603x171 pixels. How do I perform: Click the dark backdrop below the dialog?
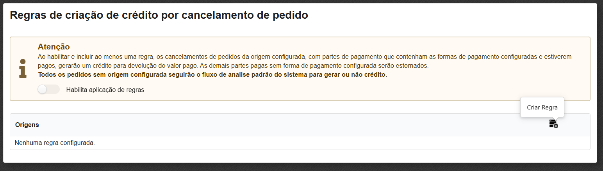tap(301, 167)
